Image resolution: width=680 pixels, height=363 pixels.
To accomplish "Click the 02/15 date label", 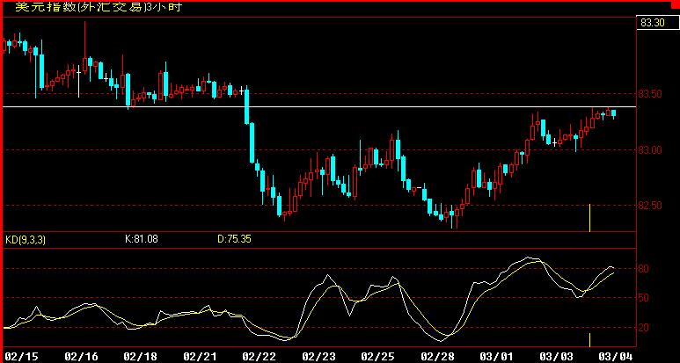I will 20,357.
